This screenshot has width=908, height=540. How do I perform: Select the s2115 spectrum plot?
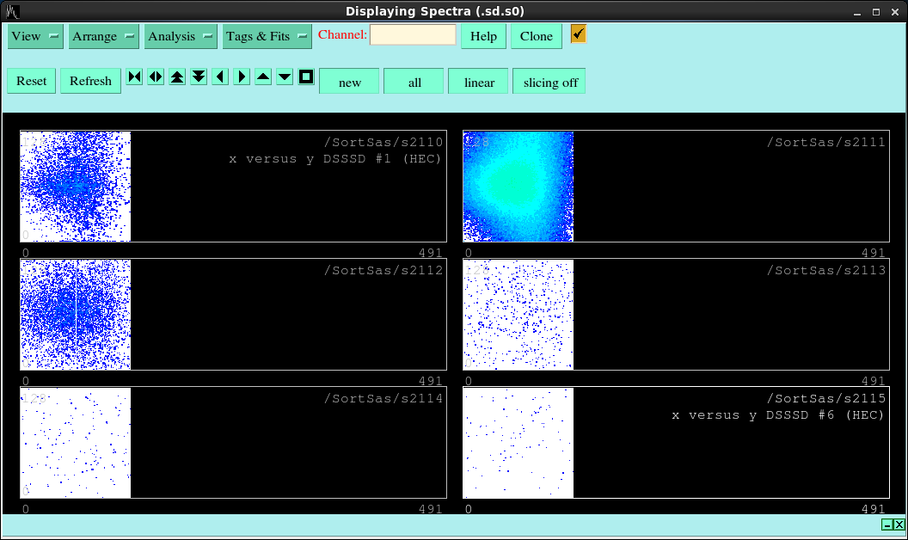(676, 442)
